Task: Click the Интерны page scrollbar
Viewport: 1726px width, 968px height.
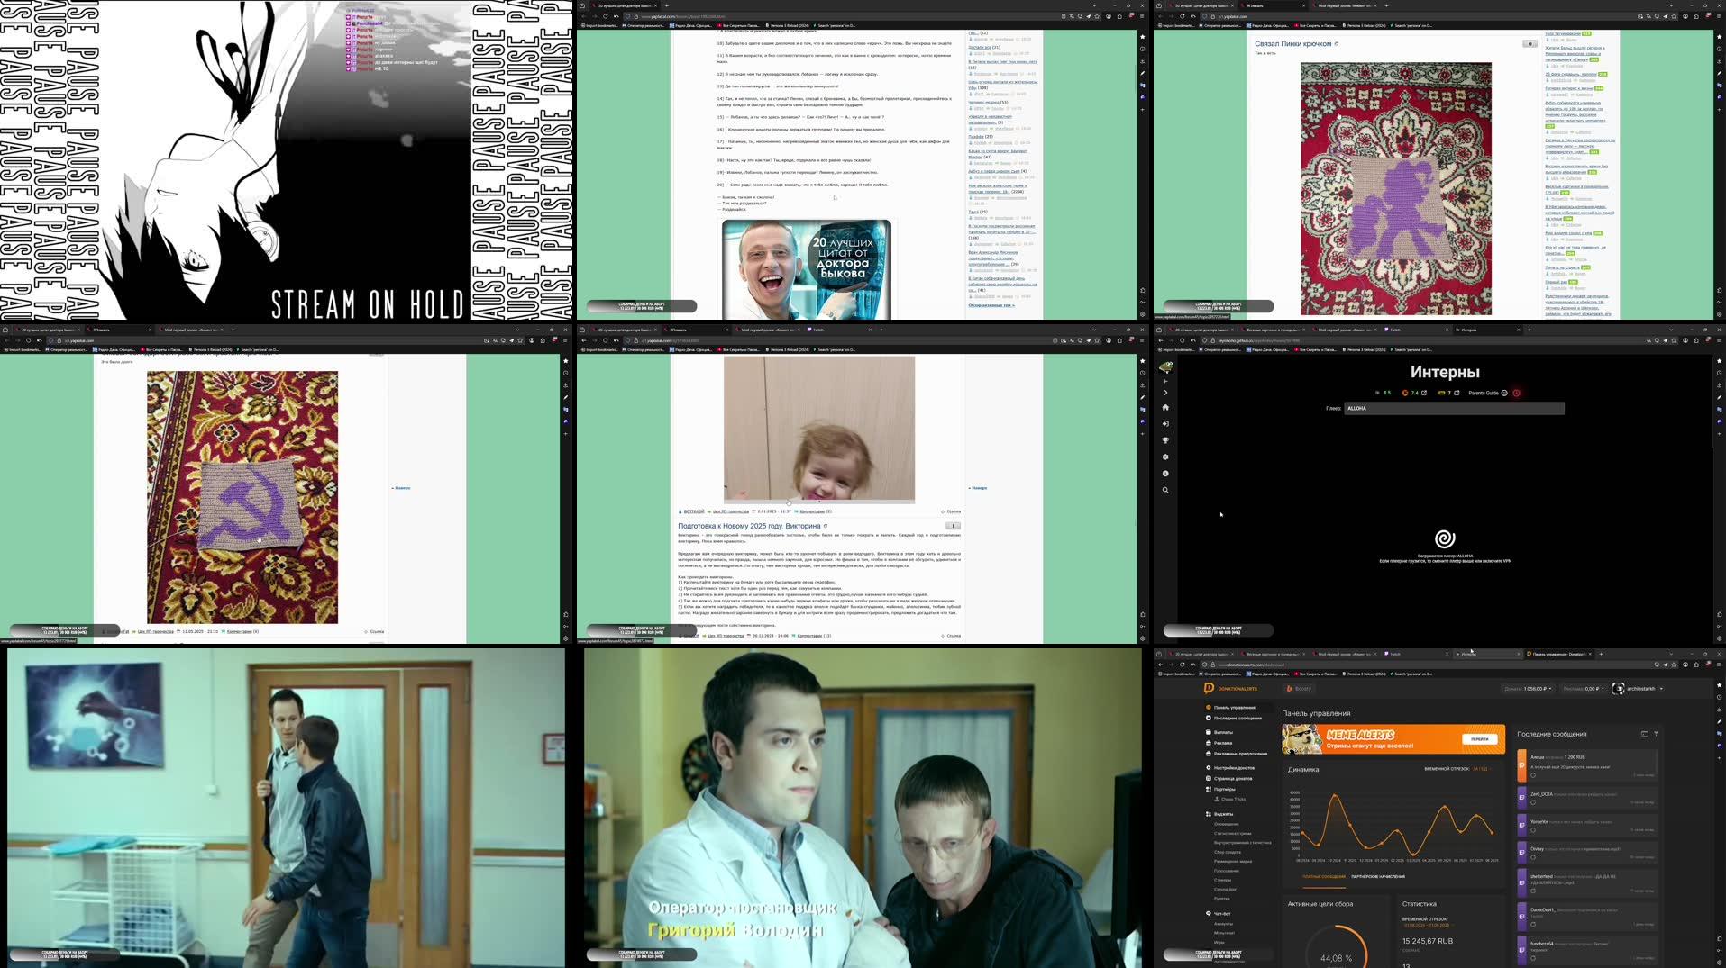Action: pyautogui.click(x=1712, y=403)
